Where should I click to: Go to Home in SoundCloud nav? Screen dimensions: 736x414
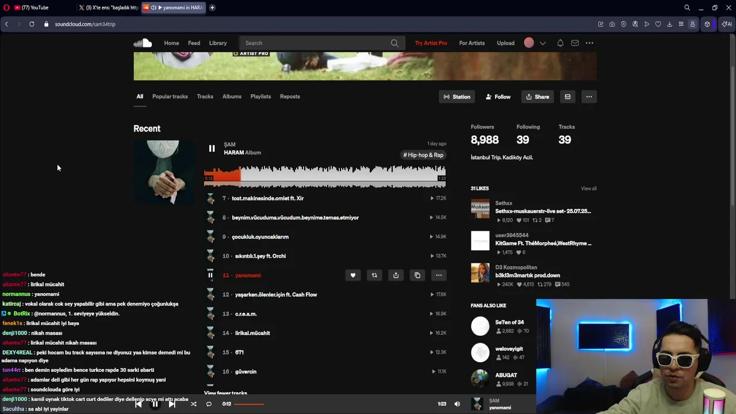pyautogui.click(x=171, y=43)
